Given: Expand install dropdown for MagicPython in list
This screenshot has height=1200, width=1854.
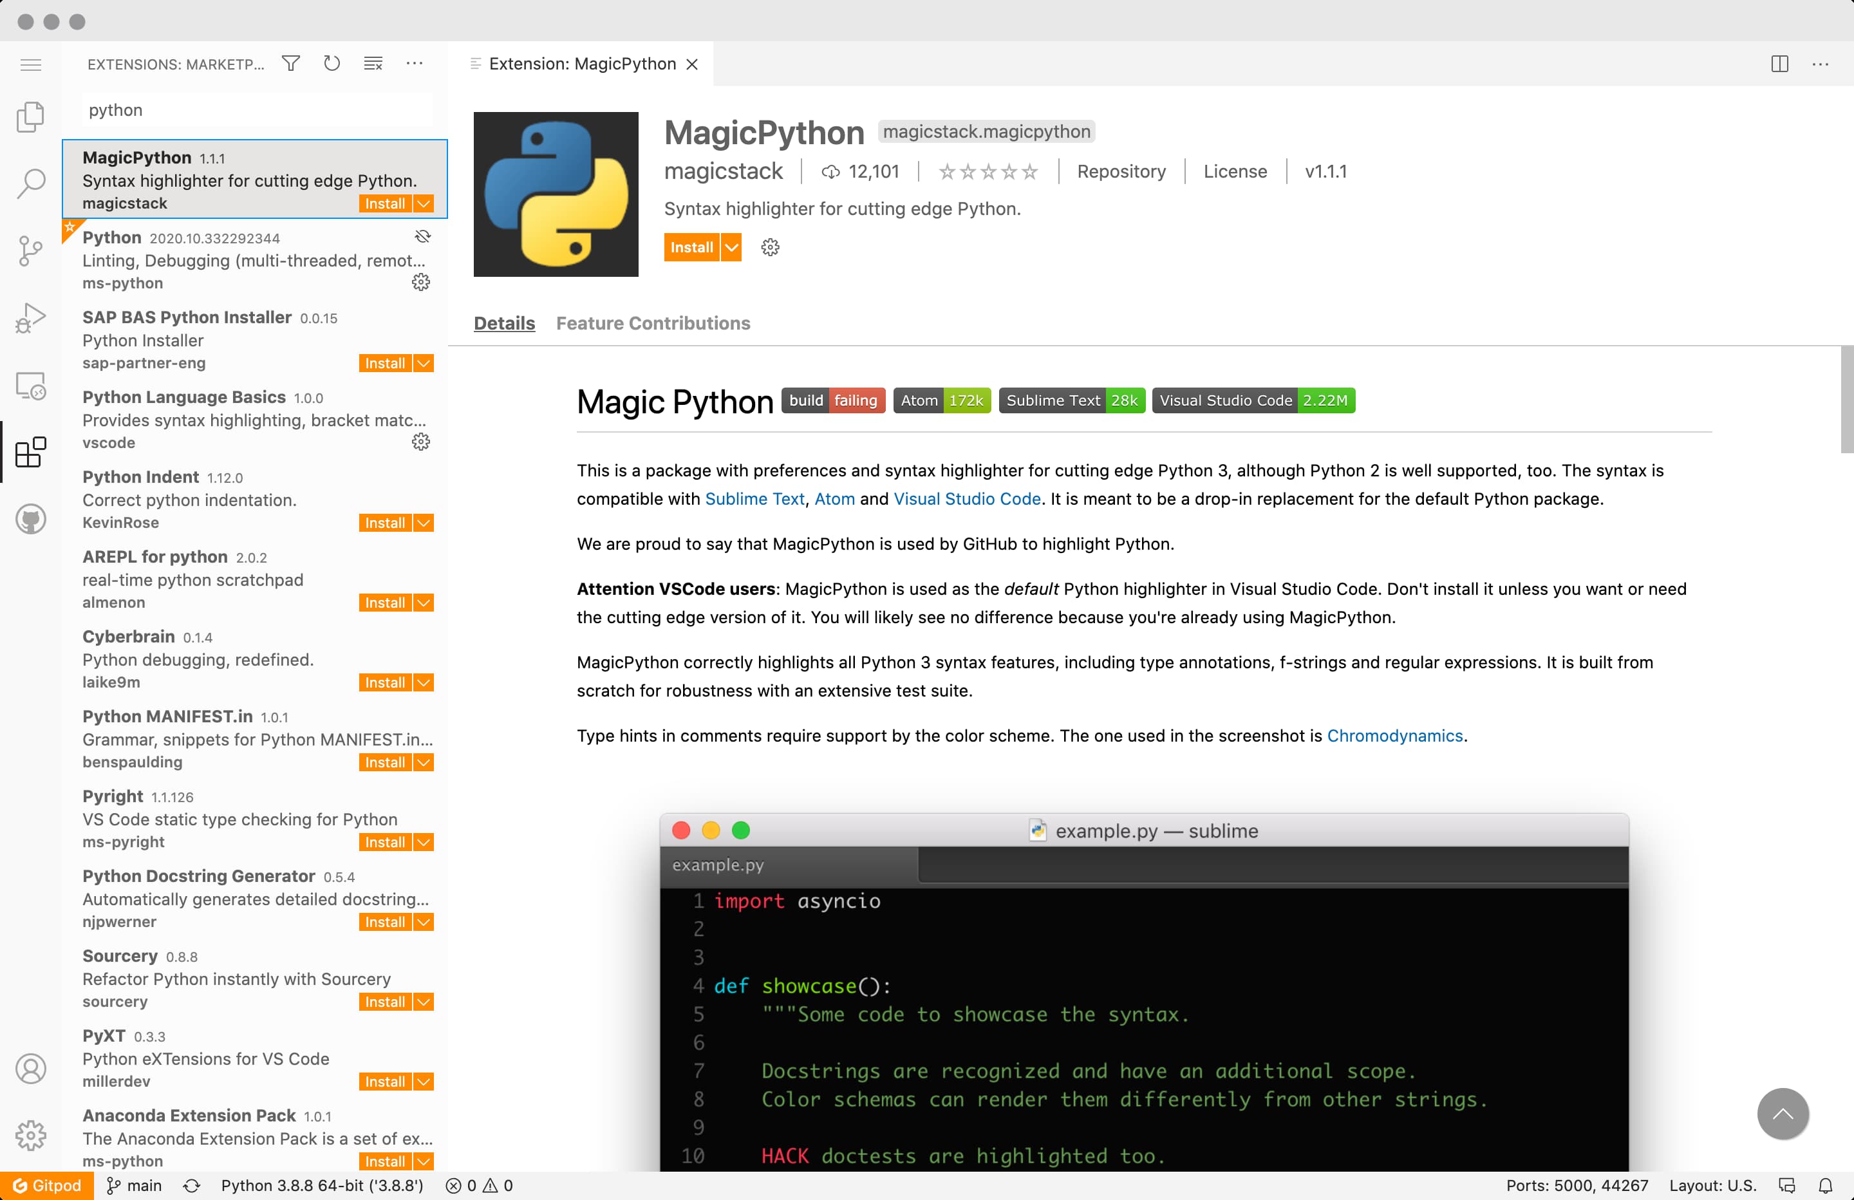Looking at the screenshot, I should click(x=423, y=204).
